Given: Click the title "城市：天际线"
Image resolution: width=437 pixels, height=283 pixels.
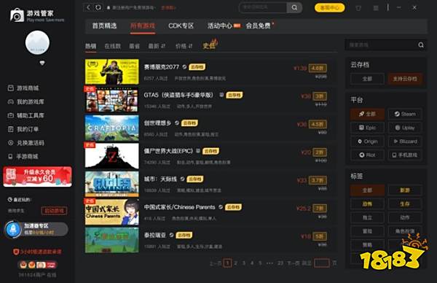Looking at the screenshot, I should [x=160, y=179].
